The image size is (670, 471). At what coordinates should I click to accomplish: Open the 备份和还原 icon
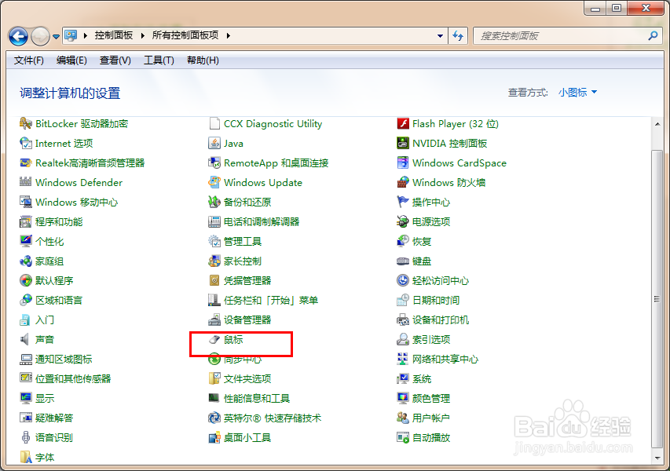point(214,202)
